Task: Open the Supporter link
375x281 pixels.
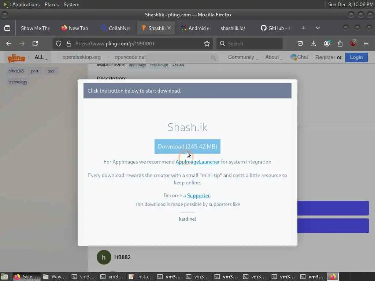Action: [198, 195]
